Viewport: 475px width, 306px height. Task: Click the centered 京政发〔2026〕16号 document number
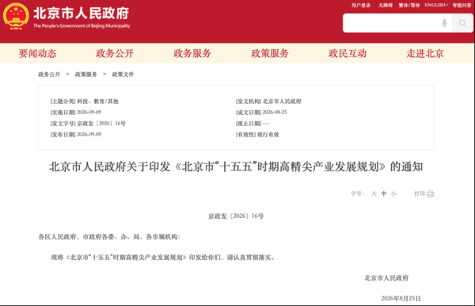(x=236, y=216)
